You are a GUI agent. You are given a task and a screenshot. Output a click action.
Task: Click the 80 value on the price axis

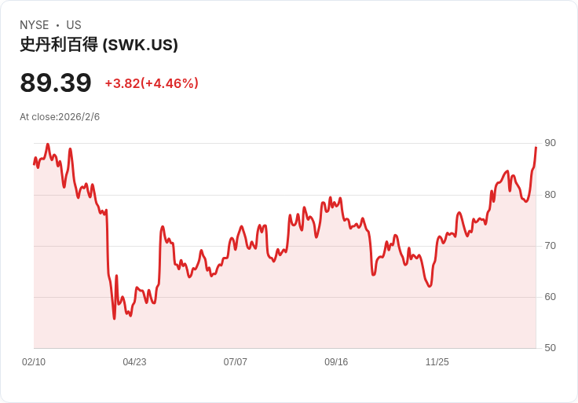(x=551, y=194)
